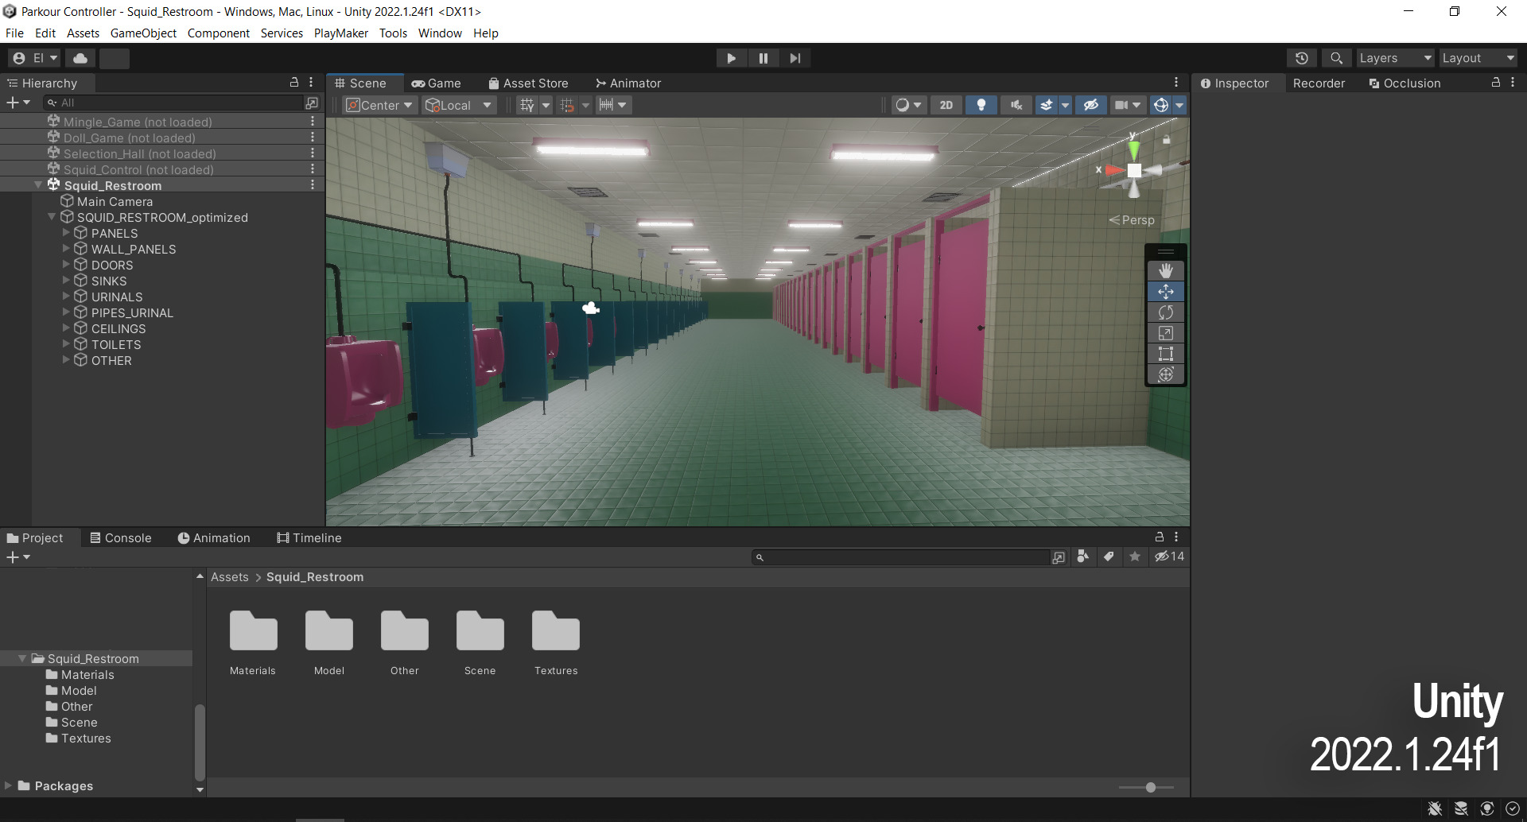Click Search by Type icon in Project

(x=1082, y=556)
